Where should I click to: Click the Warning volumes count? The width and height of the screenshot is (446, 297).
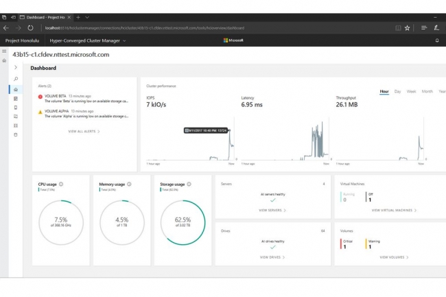pyautogui.click(x=373, y=244)
